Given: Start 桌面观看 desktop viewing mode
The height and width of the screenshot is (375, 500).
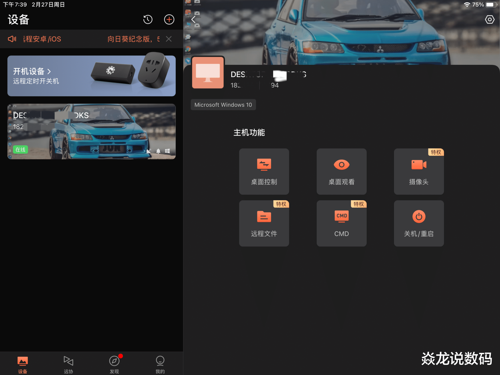Looking at the screenshot, I should (x=341, y=171).
